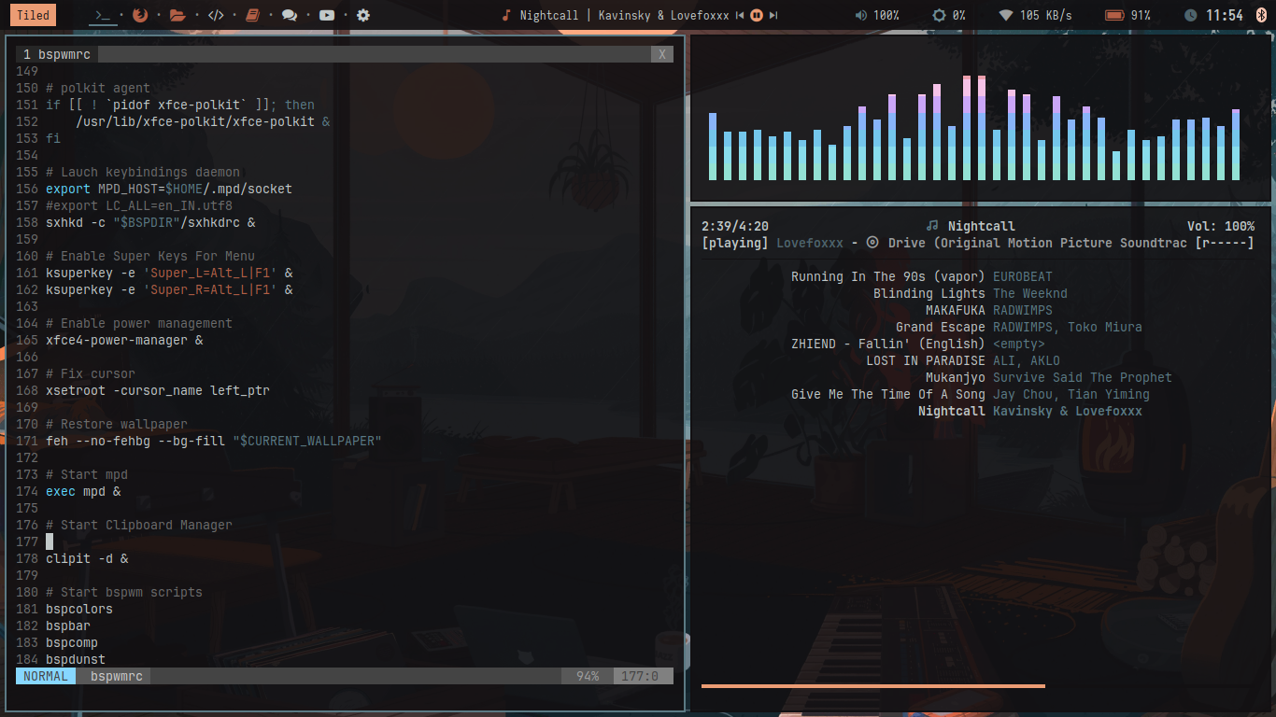Click the [playing] status in music player
Image resolution: width=1276 pixels, height=717 pixels.
[735, 243]
